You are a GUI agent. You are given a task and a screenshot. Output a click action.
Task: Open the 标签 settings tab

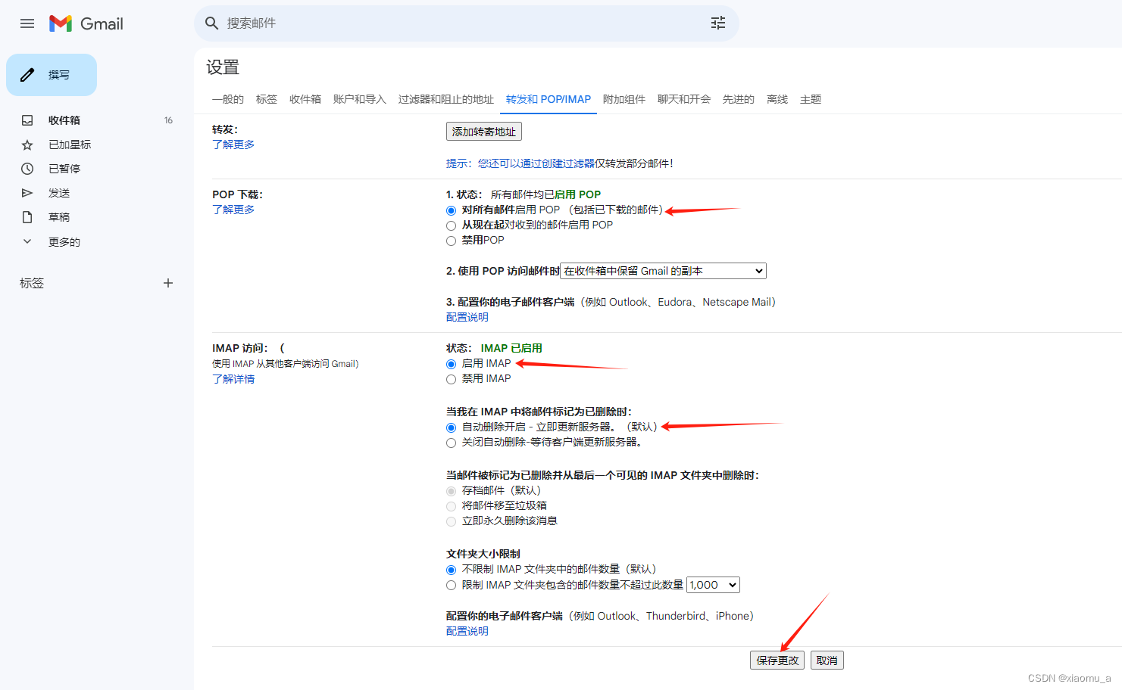point(267,99)
